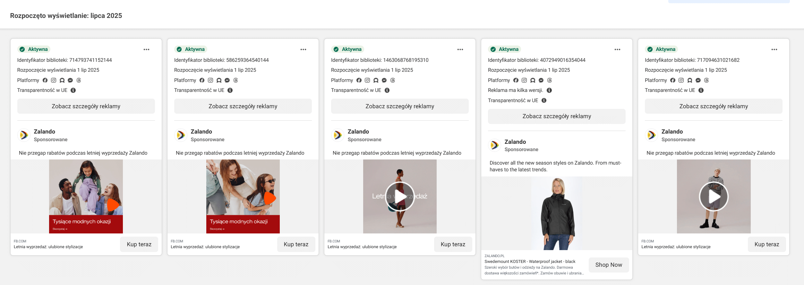This screenshot has height=285, width=804.
Task: Click Zalando logo avatar on ad 1463068768195310
Action: [x=338, y=135]
